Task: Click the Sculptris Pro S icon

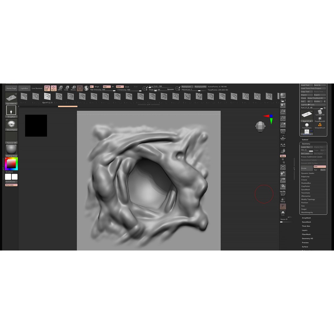Action: [86, 88]
